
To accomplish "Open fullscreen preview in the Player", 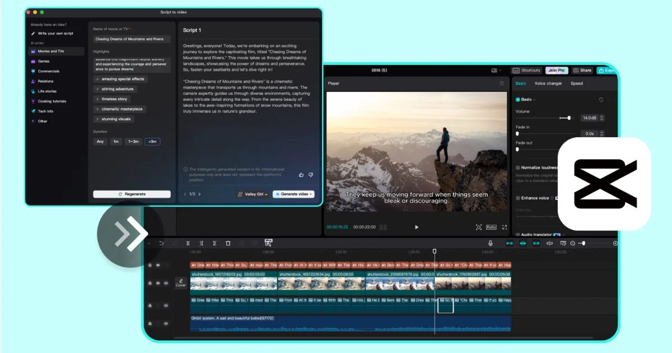I will (504, 227).
